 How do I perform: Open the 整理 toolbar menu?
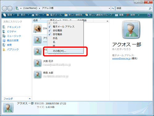pyautogui.click(x=9, y=15)
